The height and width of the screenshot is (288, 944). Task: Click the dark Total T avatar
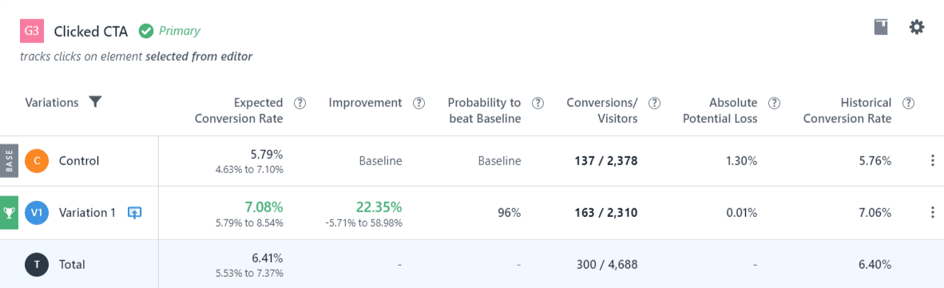[x=36, y=264]
